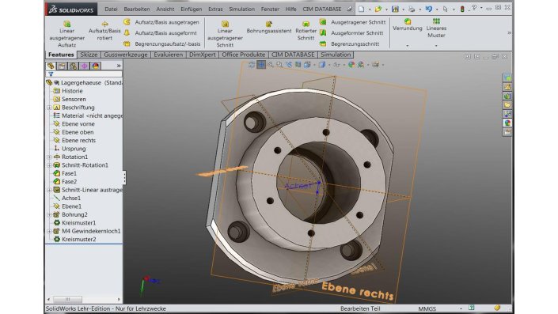Click Aufsatz/Basis rotiert tool
Screen dimensions: 558x314
coord(104,30)
